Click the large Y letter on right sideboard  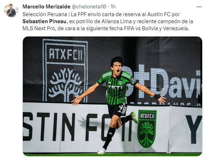(x=194, y=129)
